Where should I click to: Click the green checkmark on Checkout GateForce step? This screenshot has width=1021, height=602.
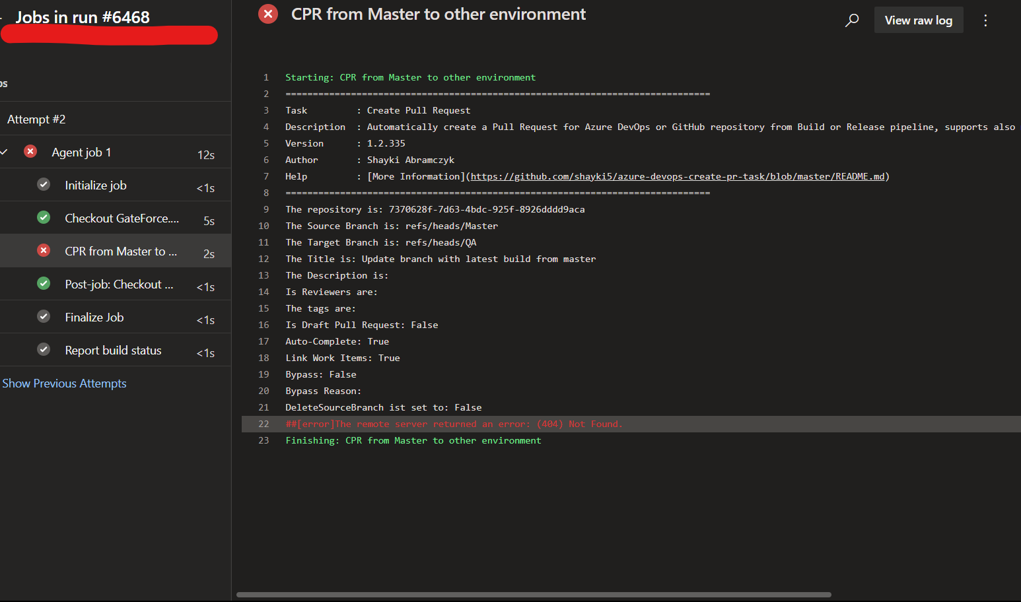(x=44, y=217)
